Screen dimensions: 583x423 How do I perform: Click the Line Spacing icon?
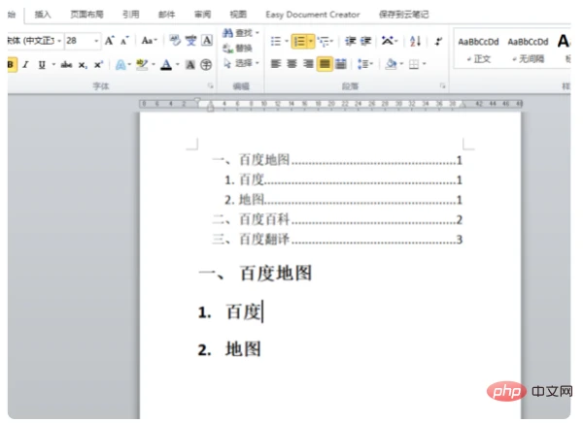(362, 64)
